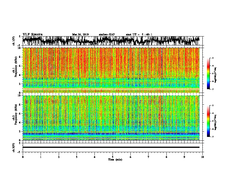Click the time axis tick label "5"
Viewport: 228px width, 176px height.
point(113,157)
